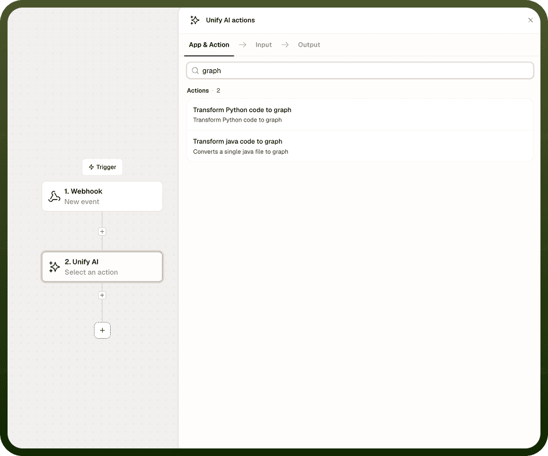The height and width of the screenshot is (456, 548).
Task: Click 'Converts a single java file to graph' text
Action: 241,152
